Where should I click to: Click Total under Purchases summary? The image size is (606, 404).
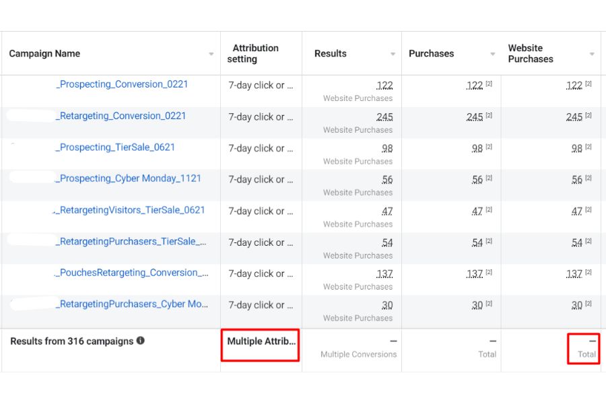(x=487, y=354)
